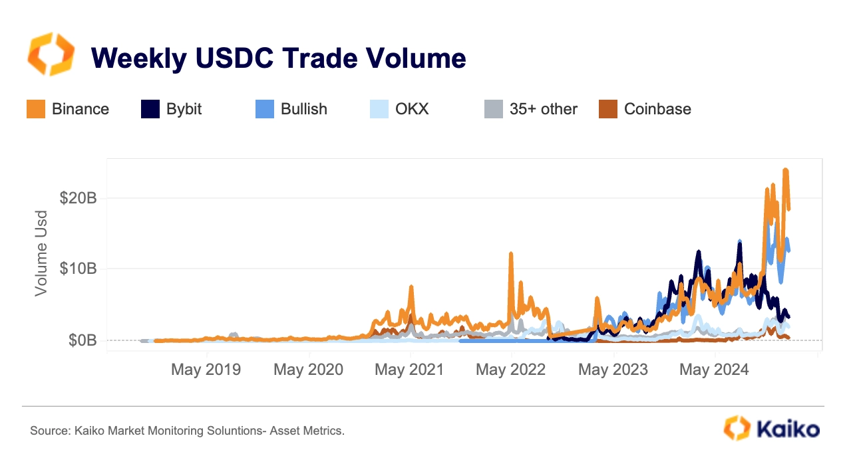Toggle the Bybit series legend label
Image resolution: width=853 pixels, height=460 pixels.
pos(184,109)
